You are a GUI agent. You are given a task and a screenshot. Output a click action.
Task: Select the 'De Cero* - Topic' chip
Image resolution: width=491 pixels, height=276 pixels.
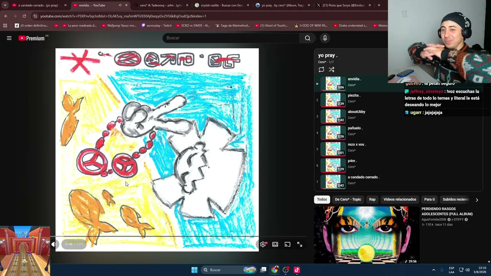pyautogui.click(x=348, y=199)
